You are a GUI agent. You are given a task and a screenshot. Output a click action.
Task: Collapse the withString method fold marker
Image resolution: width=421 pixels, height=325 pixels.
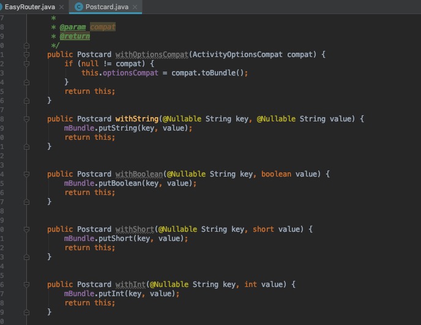(x=26, y=119)
